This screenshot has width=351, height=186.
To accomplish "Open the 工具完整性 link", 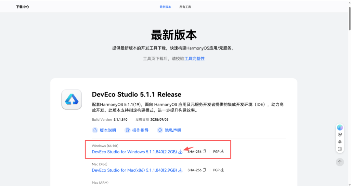I will point(194,59).
